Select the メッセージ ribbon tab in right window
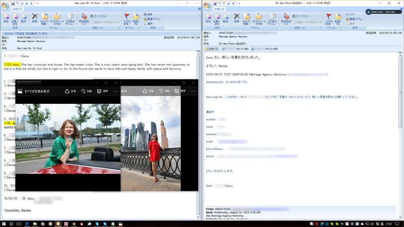Screen dimensions: 404x227 coord(219,9)
